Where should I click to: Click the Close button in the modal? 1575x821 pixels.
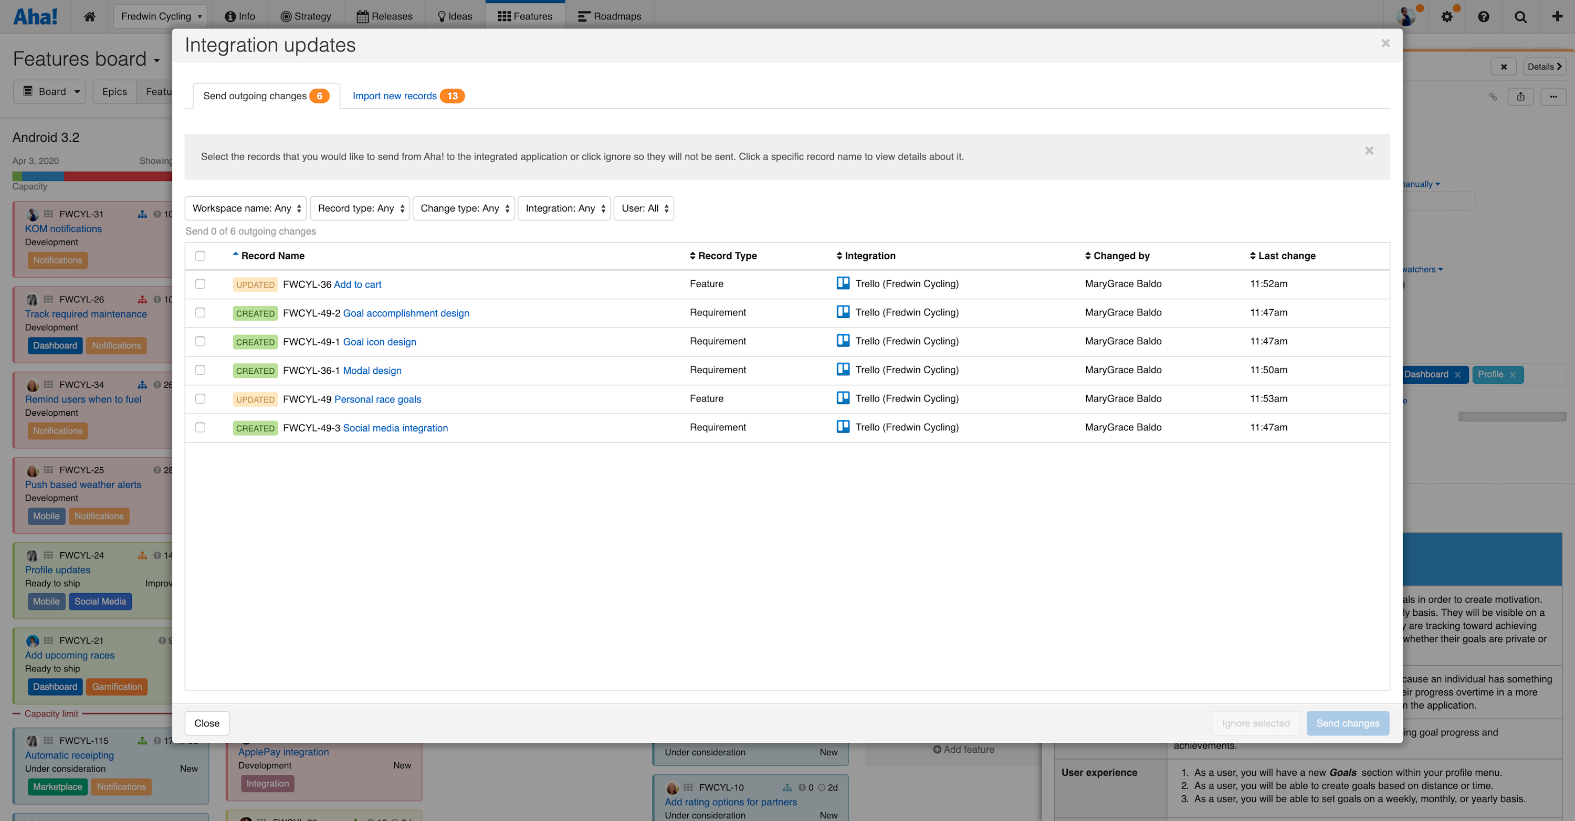(x=207, y=723)
